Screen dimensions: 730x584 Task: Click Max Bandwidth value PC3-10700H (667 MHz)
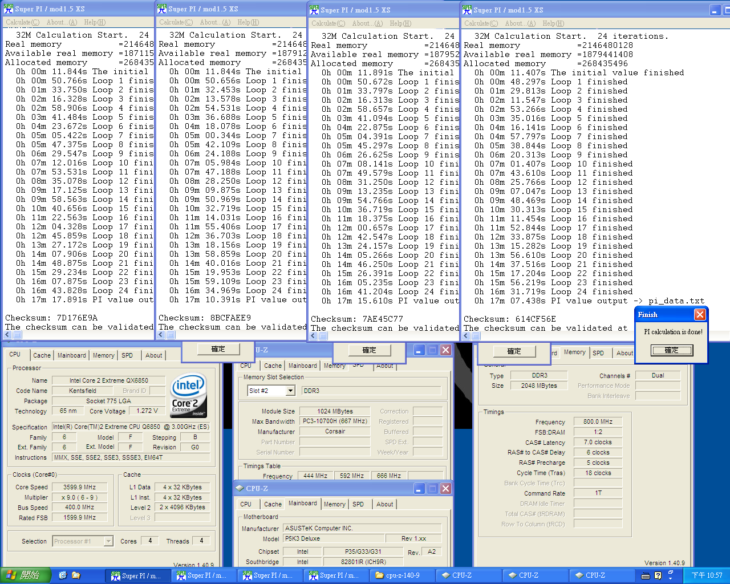pos(335,421)
